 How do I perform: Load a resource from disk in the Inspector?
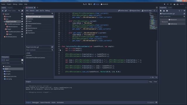tap(164, 11)
